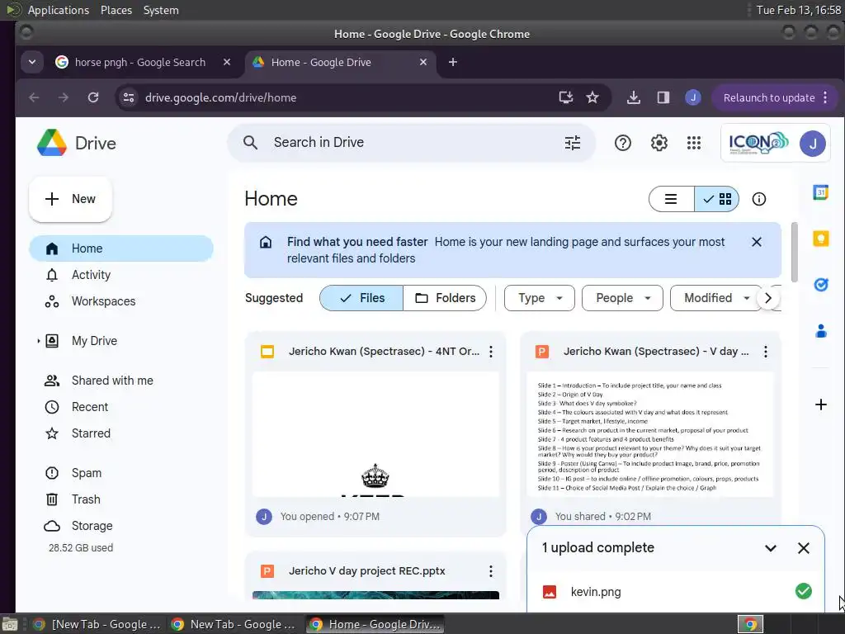Show more filter chips arrow
845x634 pixels.
pos(768,298)
